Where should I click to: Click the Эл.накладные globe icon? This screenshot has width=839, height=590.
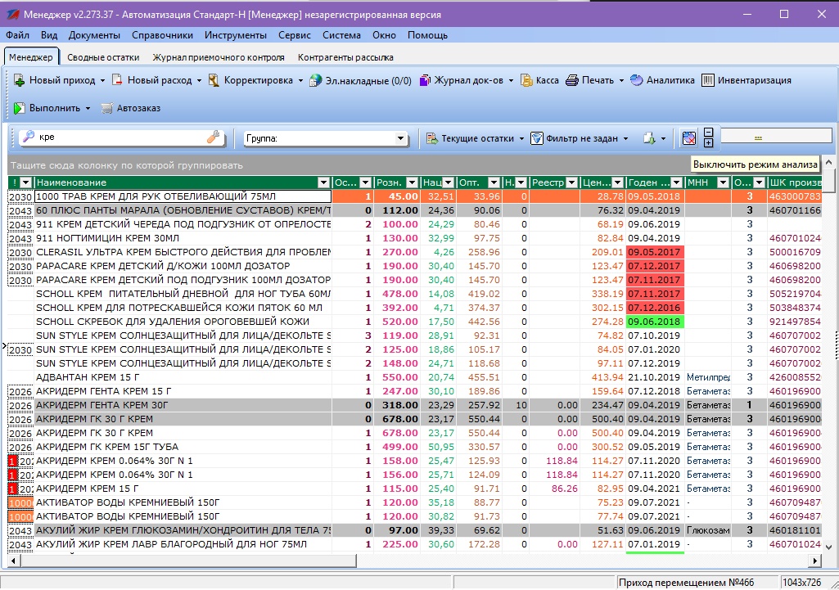pyautogui.click(x=316, y=80)
